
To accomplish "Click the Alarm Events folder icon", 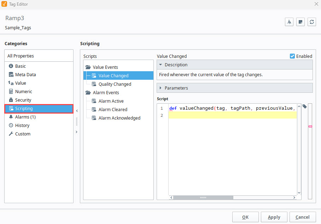I will pos(88,92).
